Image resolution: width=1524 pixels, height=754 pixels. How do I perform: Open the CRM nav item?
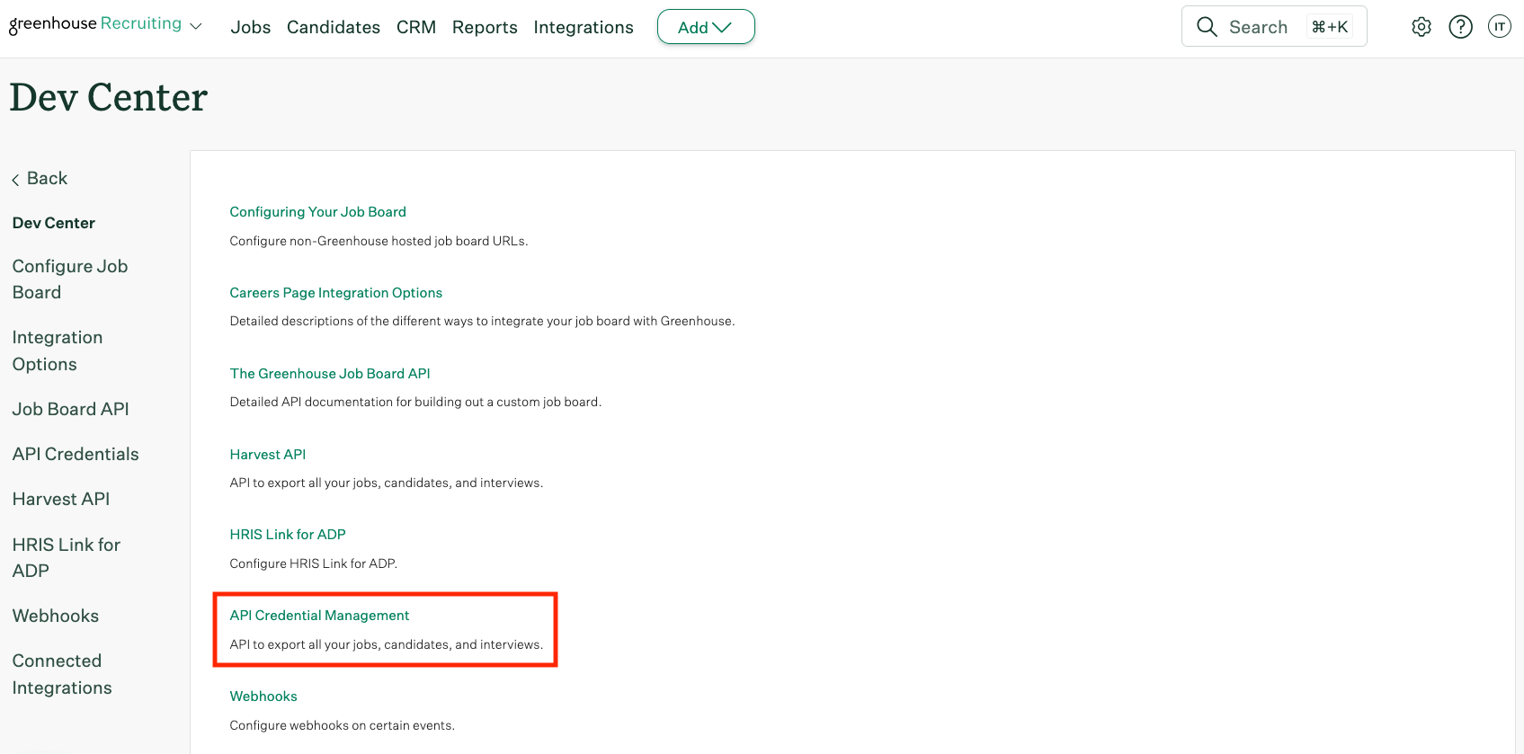pyautogui.click(x=416, y=27)
